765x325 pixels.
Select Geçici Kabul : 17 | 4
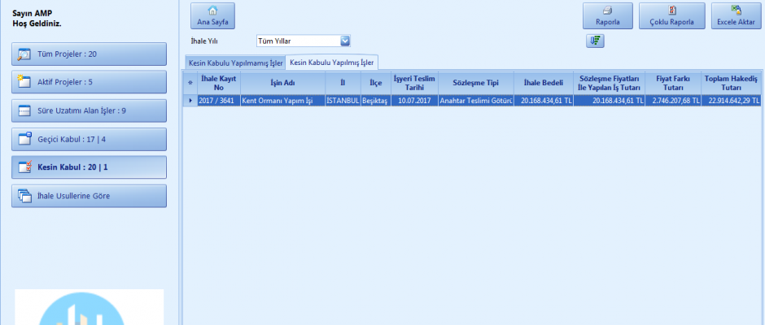[90, 139]
